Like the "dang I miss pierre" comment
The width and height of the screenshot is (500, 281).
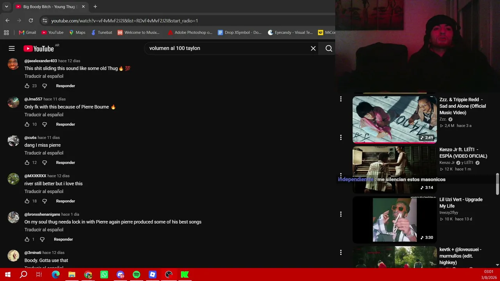[x=27, y=163]
